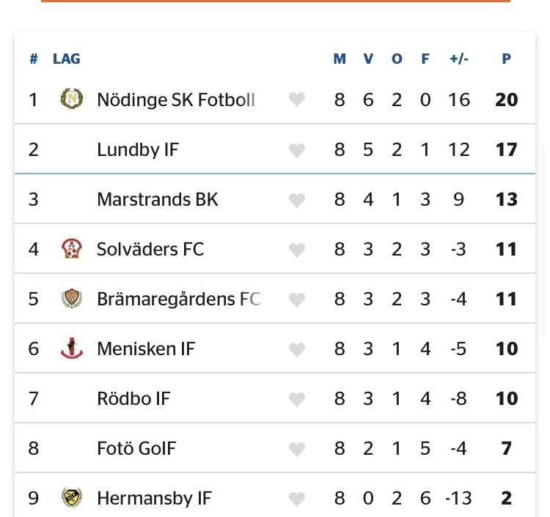
Task: Select the Rödbo IF team name
Action: click(133, 398)
